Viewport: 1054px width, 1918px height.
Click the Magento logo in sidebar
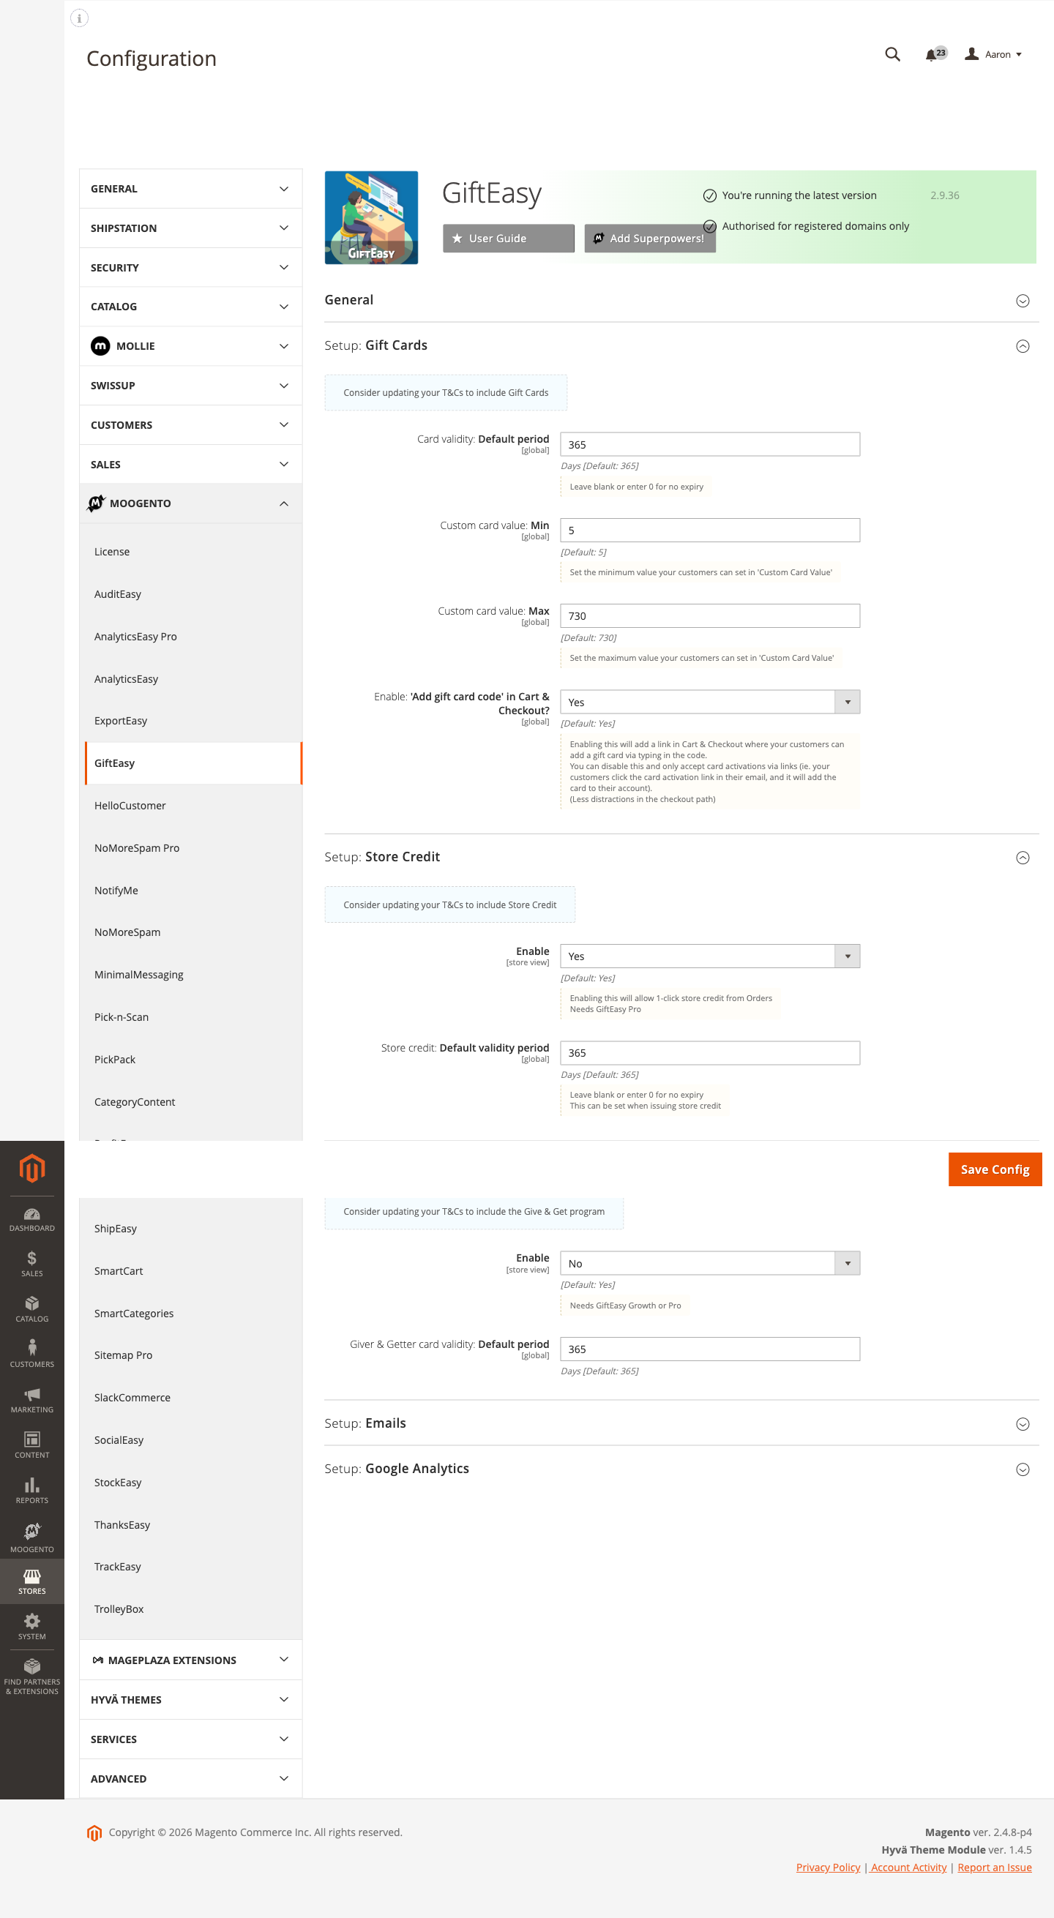pyautogui.click(x=32, y=1167)
